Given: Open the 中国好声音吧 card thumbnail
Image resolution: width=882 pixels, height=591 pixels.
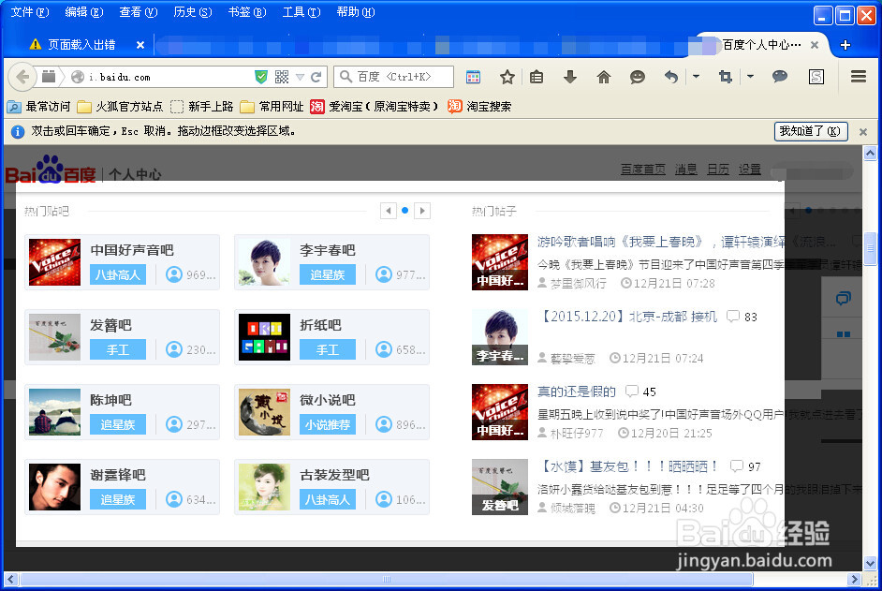Looking at the screenshot, I should click(54, 262).
